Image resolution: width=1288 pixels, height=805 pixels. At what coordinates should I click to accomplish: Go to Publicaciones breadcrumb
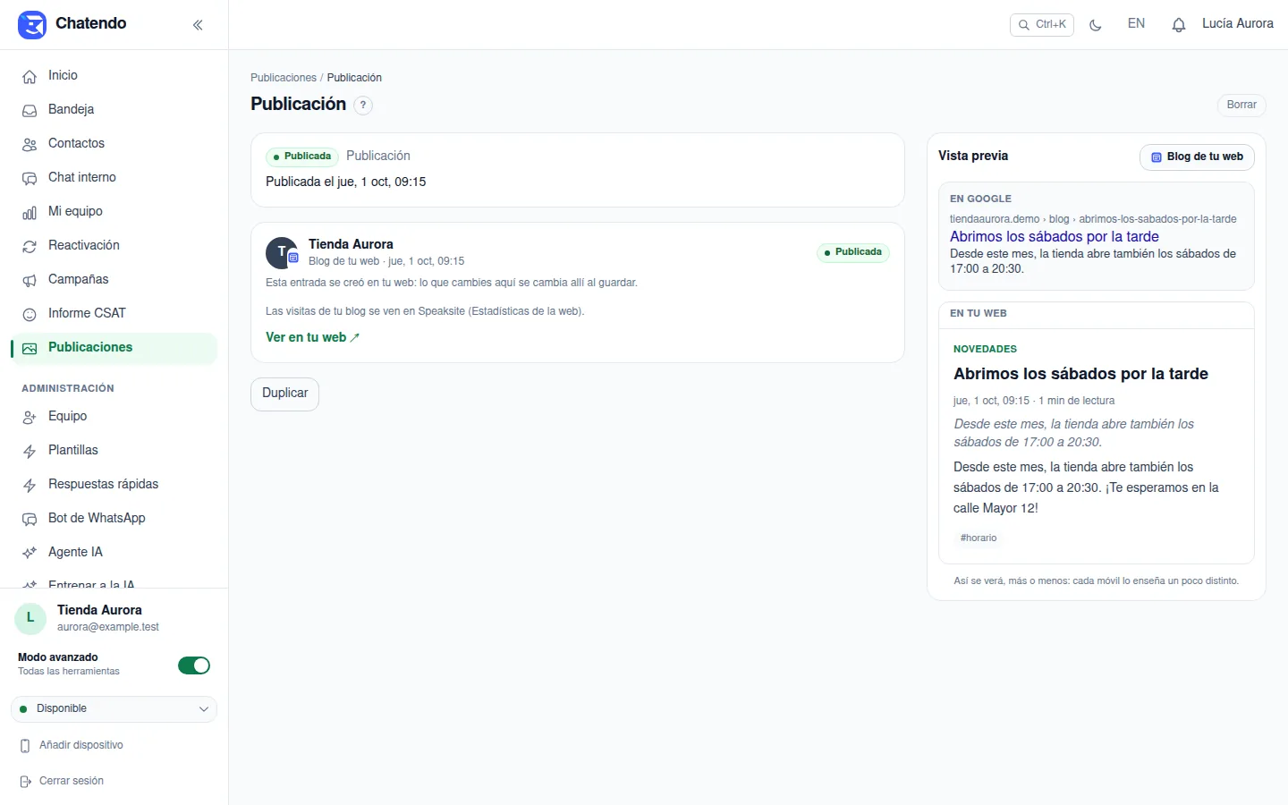click(284, 78)
